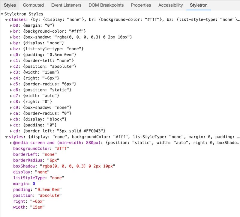The image size is (240, 217).
Task: Open the Properties tab
Action: tap(141, 5)
